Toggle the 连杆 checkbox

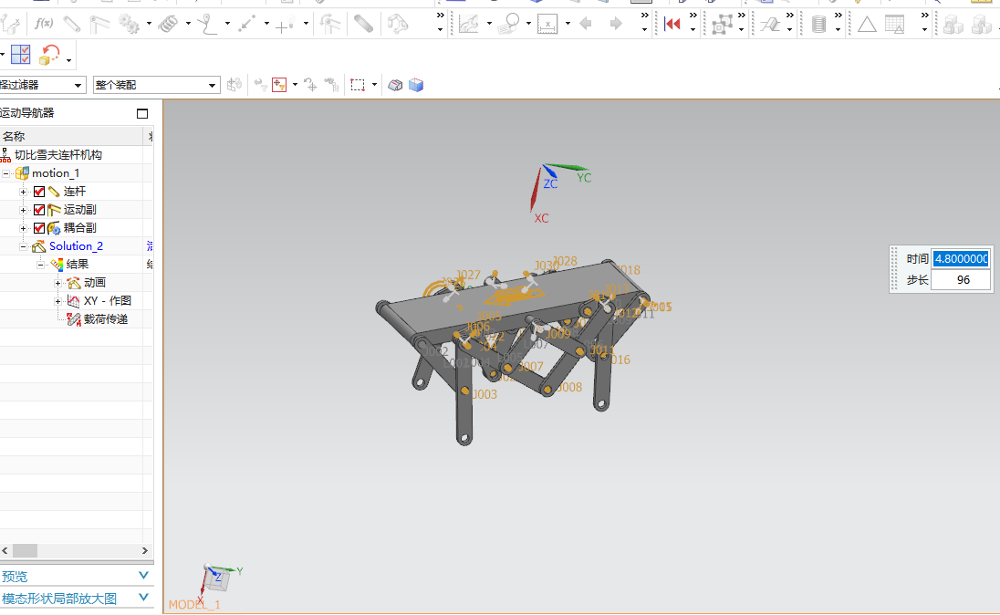pyautogui.click(x=39, y=192)
